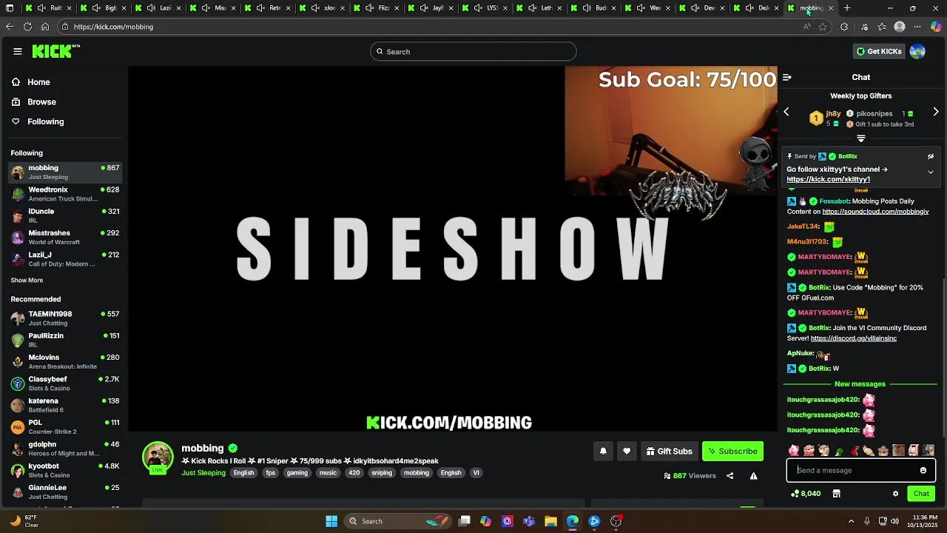Open Lazii_J followed channel
This screenshot has height=533, width=947.
(x=65, y=259)
